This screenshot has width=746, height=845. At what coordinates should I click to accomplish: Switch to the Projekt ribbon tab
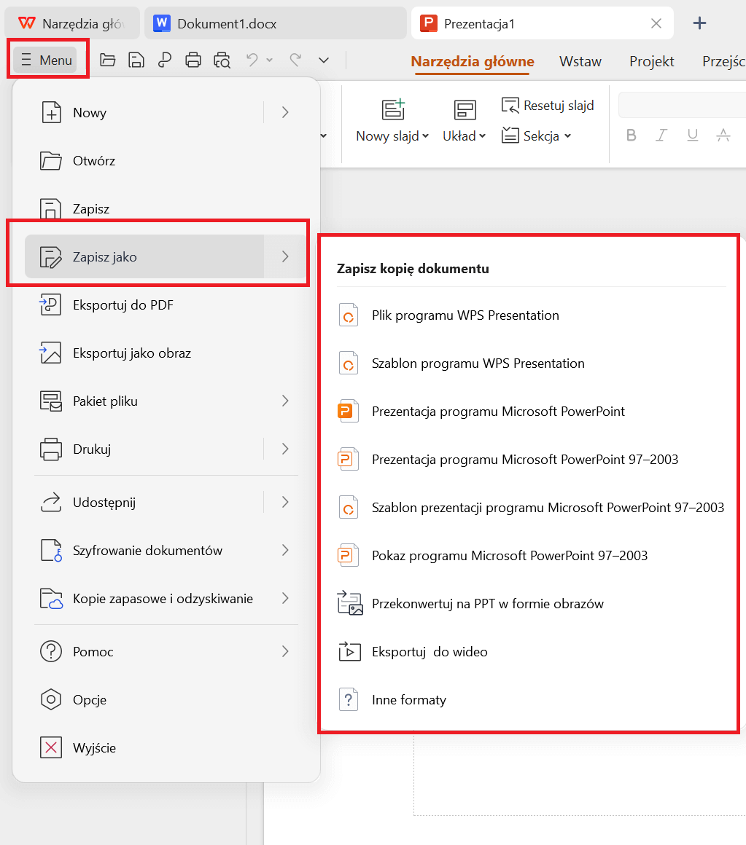652,61
